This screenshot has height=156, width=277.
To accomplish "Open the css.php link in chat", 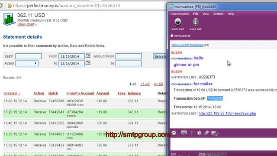I will pyautogui.click(x=227, y=114).
